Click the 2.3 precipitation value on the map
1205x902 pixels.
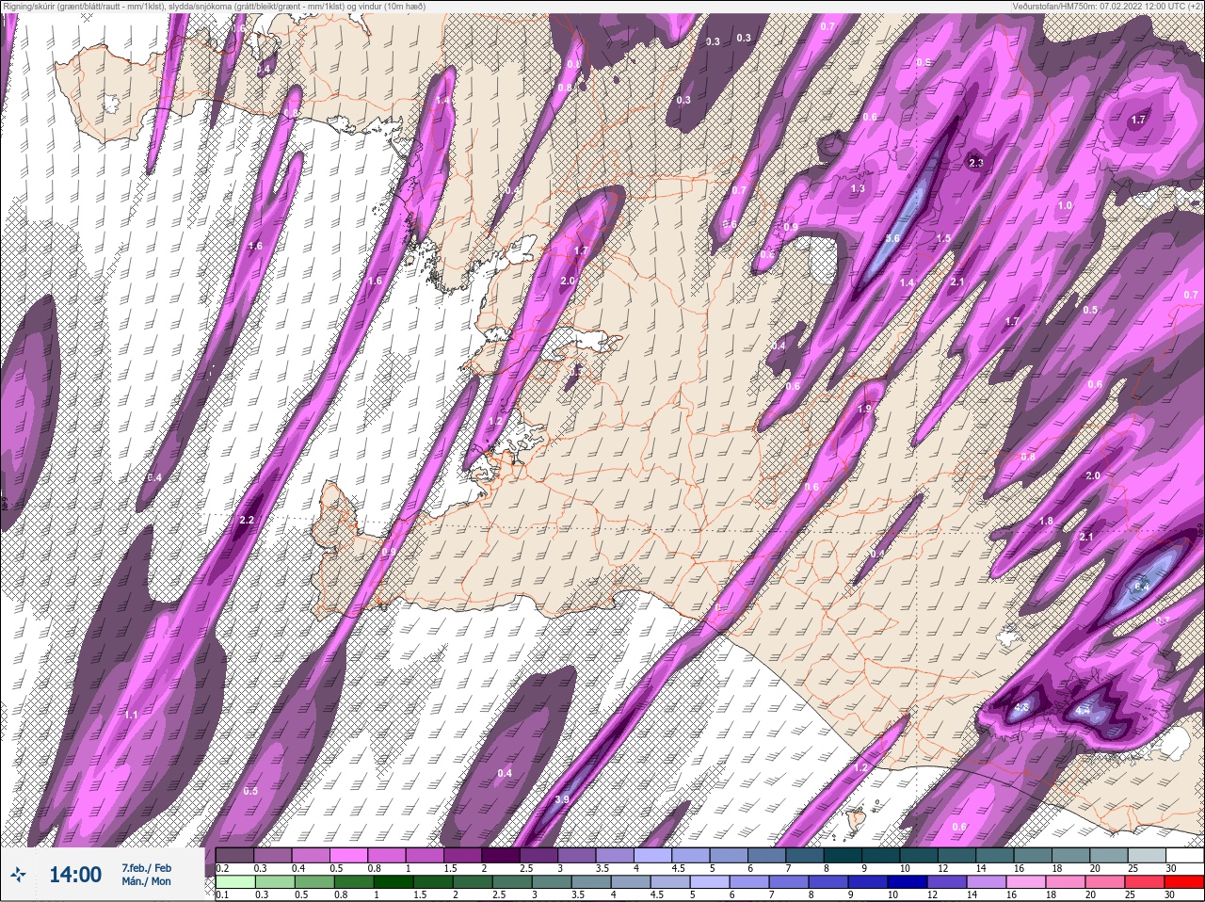(x=975, y=163)
